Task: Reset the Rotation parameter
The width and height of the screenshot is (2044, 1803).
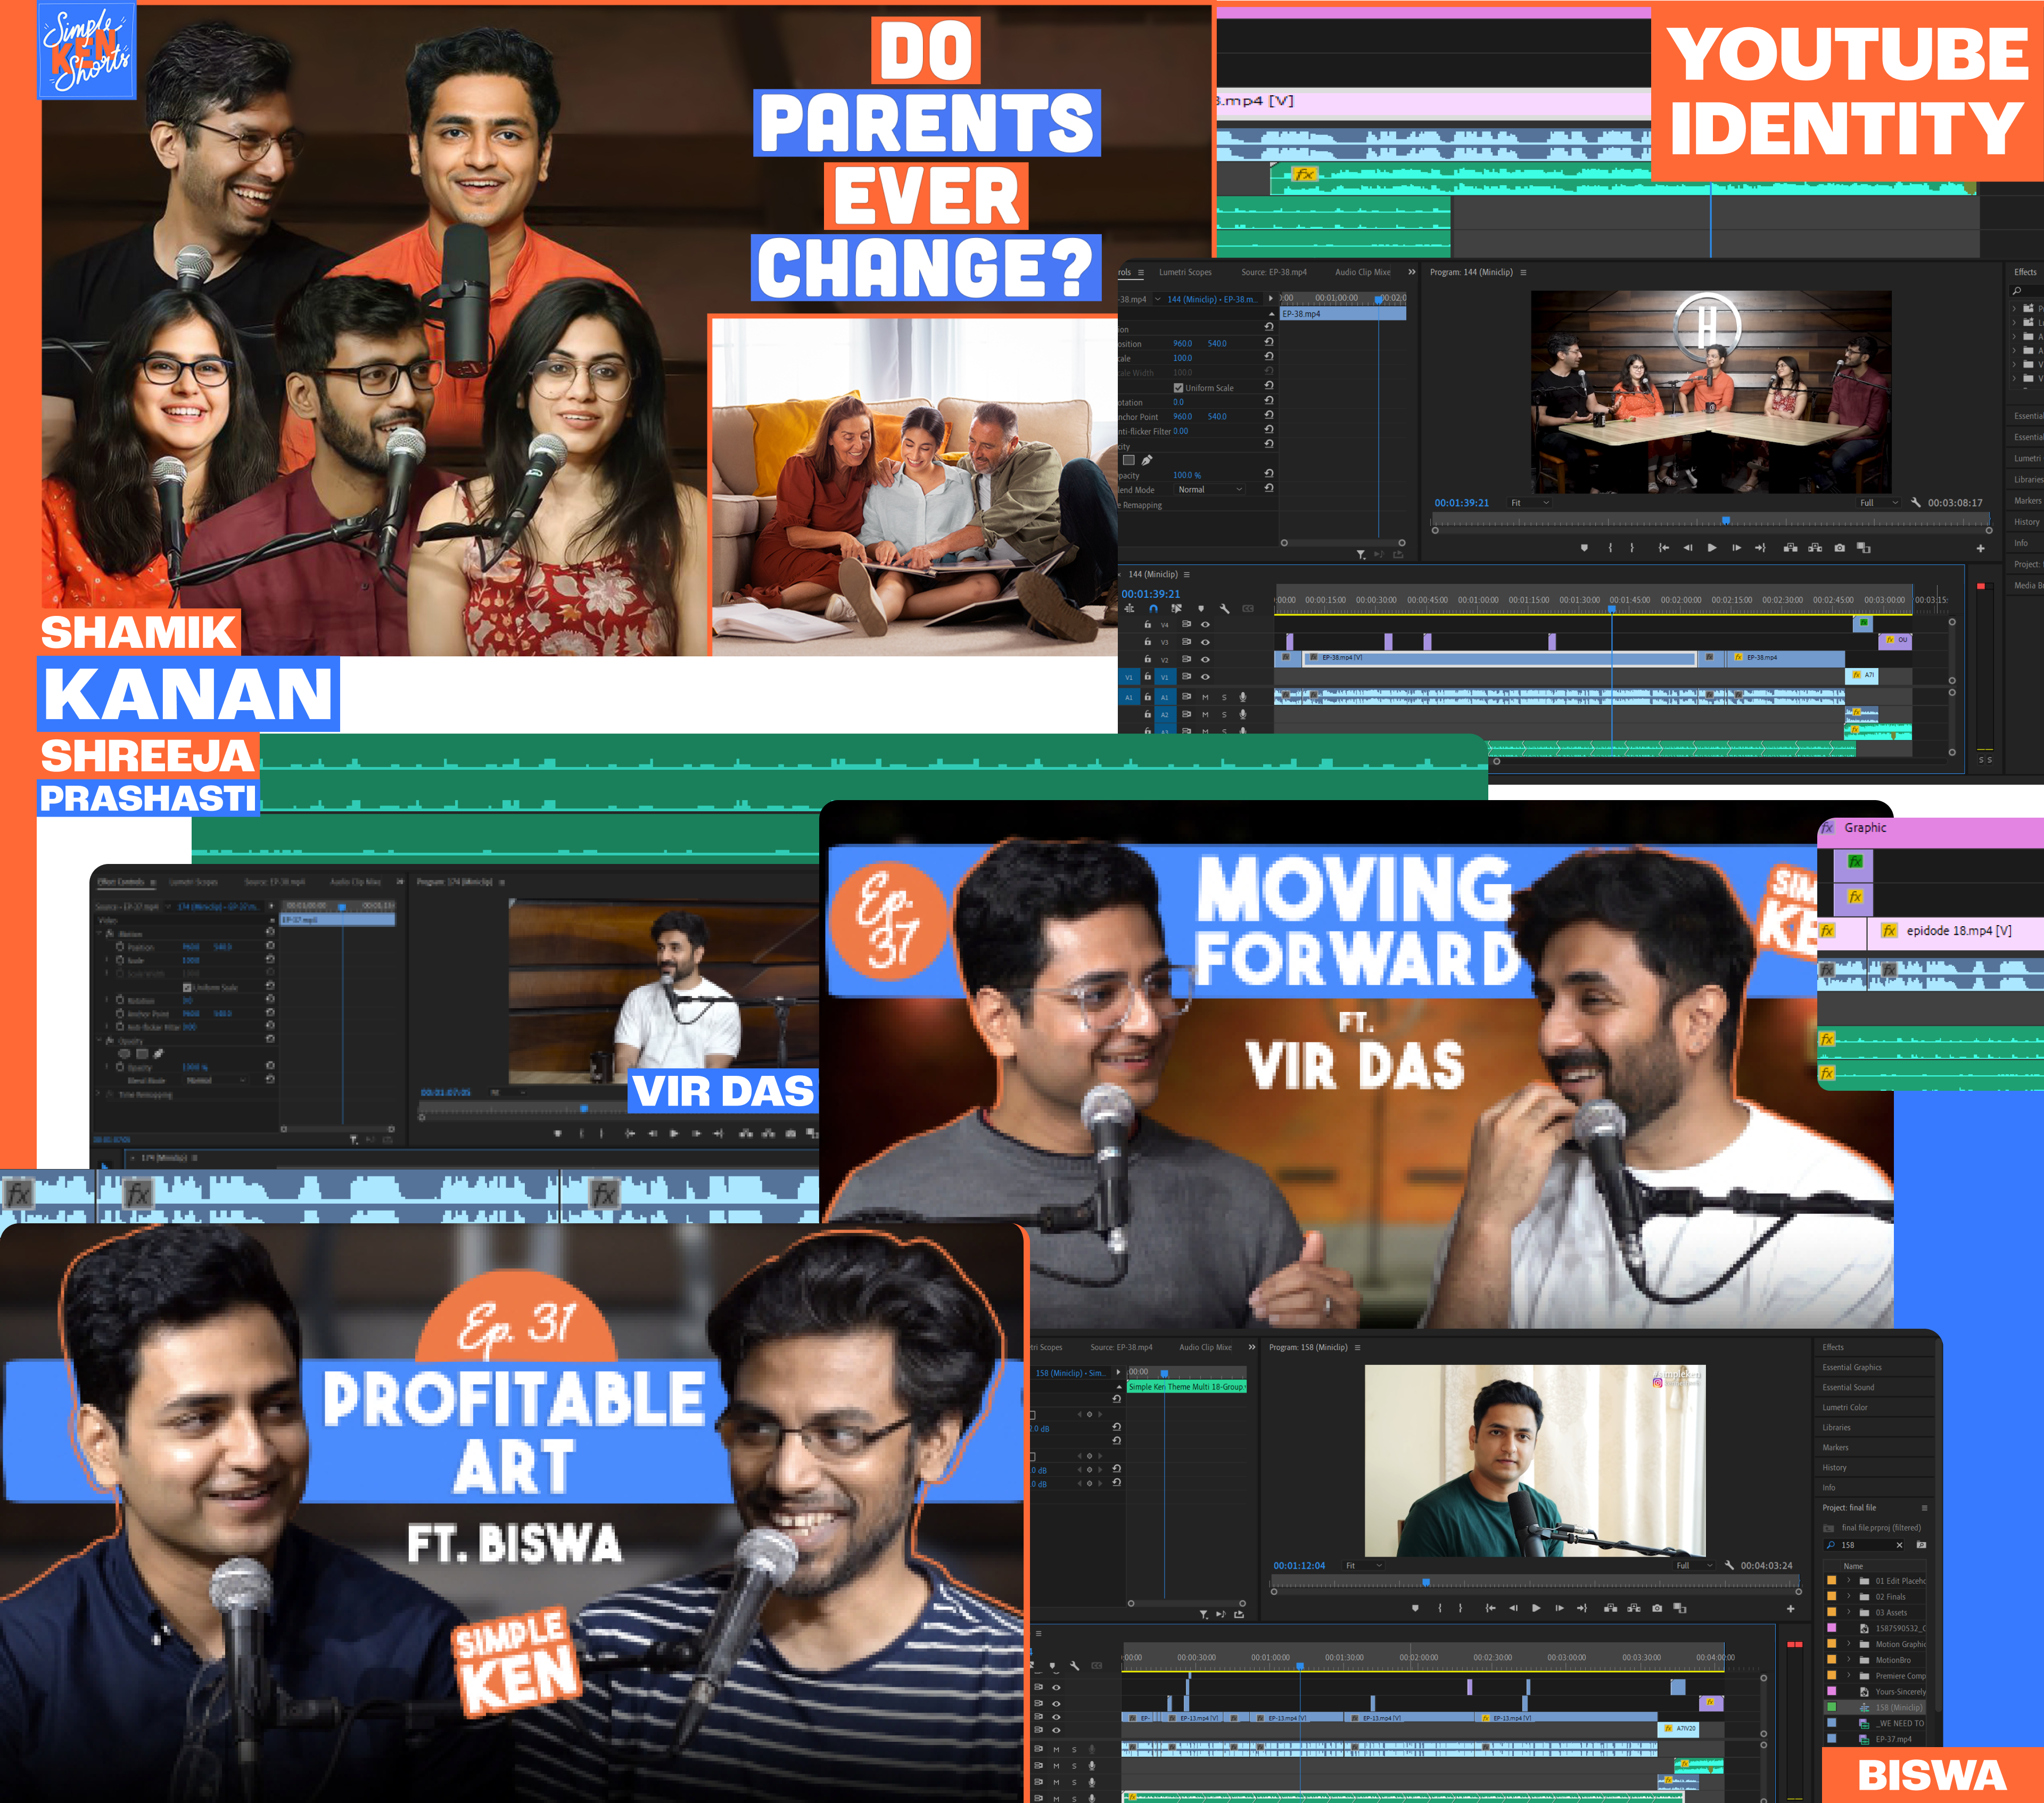Action: tap(1269, 400)
